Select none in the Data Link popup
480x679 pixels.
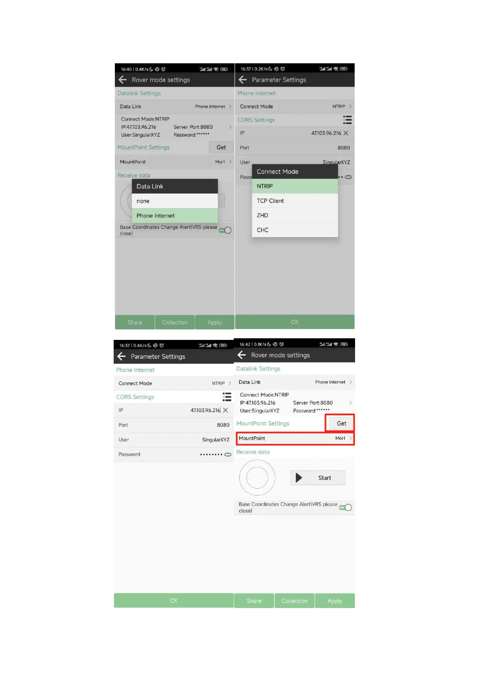click(x=175, y=201)
